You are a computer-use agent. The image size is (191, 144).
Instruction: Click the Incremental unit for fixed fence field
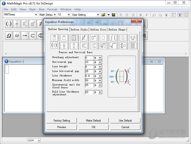[x=89, y=85]
